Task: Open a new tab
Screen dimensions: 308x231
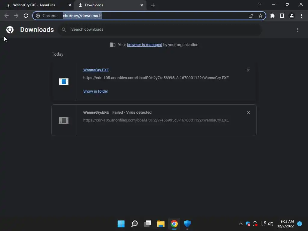Action: (x=153, y=5)
